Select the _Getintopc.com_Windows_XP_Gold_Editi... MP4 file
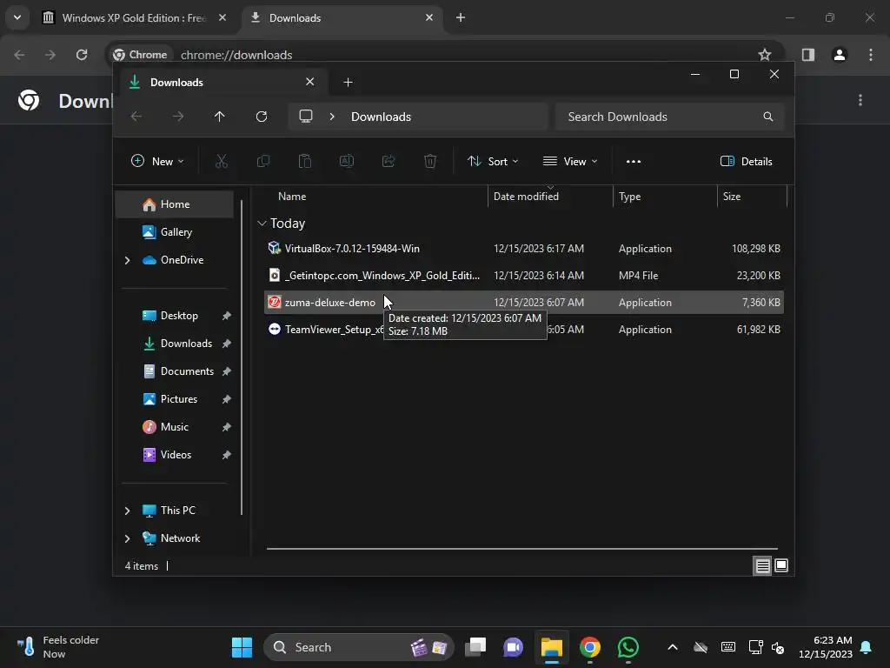This screenshot has height=668, width=890. point(524,276)
